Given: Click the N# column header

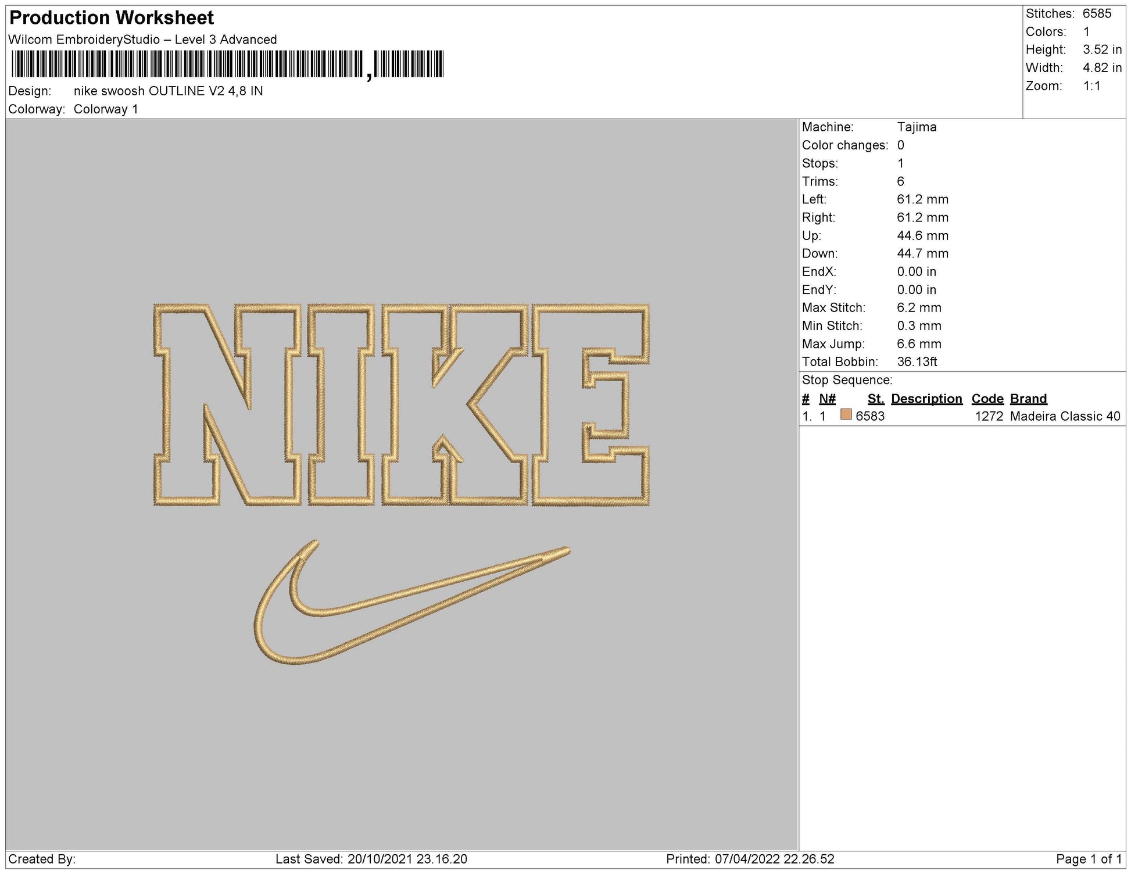Looking at the screenshot, I should tap(826, 399).
